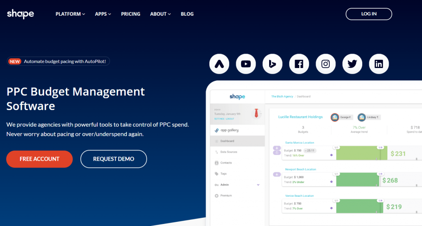Image resolution: width=422 pixels, height=226 pixels.
Task: Click the LinkedIn round icon
Action: point(379,64)
